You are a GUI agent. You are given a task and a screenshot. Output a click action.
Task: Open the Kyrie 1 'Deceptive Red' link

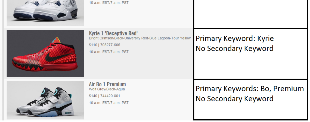click(113, 33)
